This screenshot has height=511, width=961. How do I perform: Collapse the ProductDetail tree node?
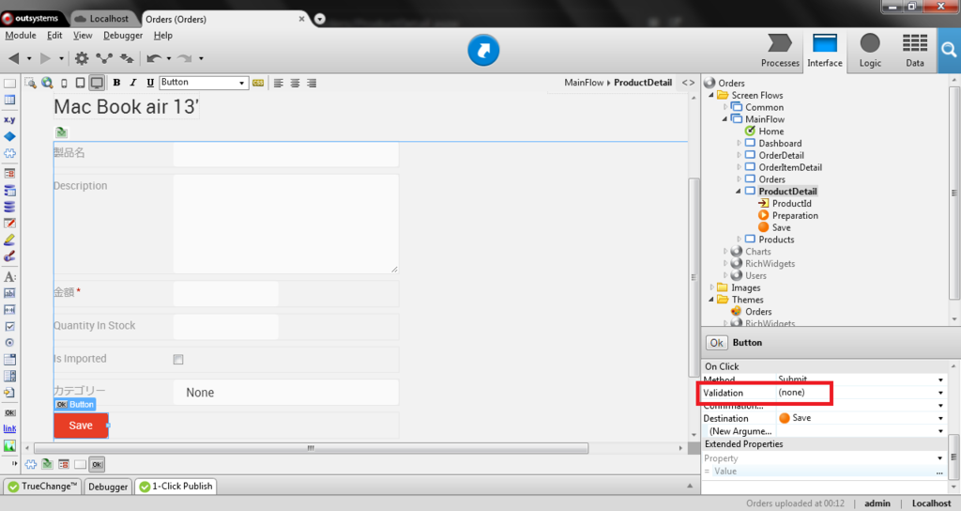click(x=739, y=192)
